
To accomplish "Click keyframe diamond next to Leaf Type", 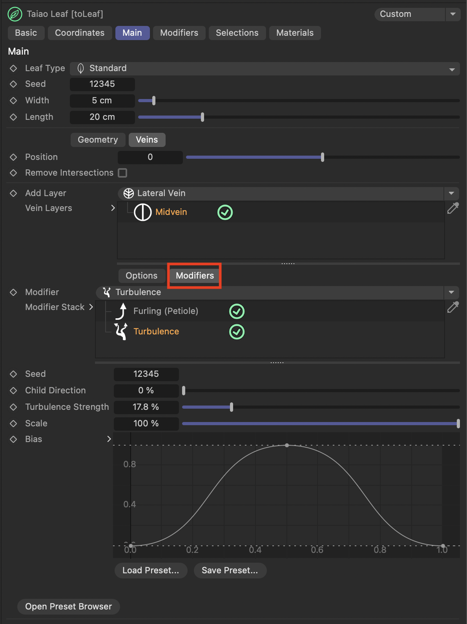I will click(13, 68).
